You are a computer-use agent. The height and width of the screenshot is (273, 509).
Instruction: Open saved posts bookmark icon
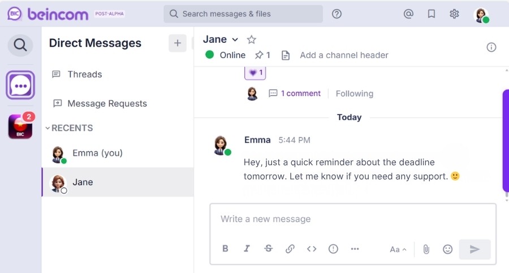[431, 14]
